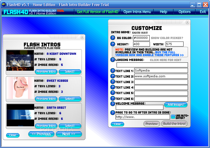Click the question mark next to Text Line 1

(x=113, y=71)
